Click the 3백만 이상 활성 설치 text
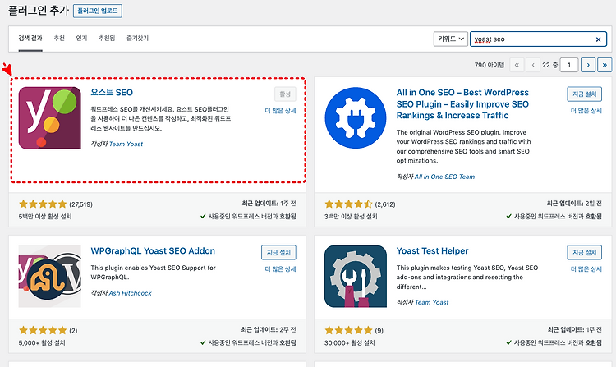Viewport: 616px width, 367px height. [x=351, y=216]
